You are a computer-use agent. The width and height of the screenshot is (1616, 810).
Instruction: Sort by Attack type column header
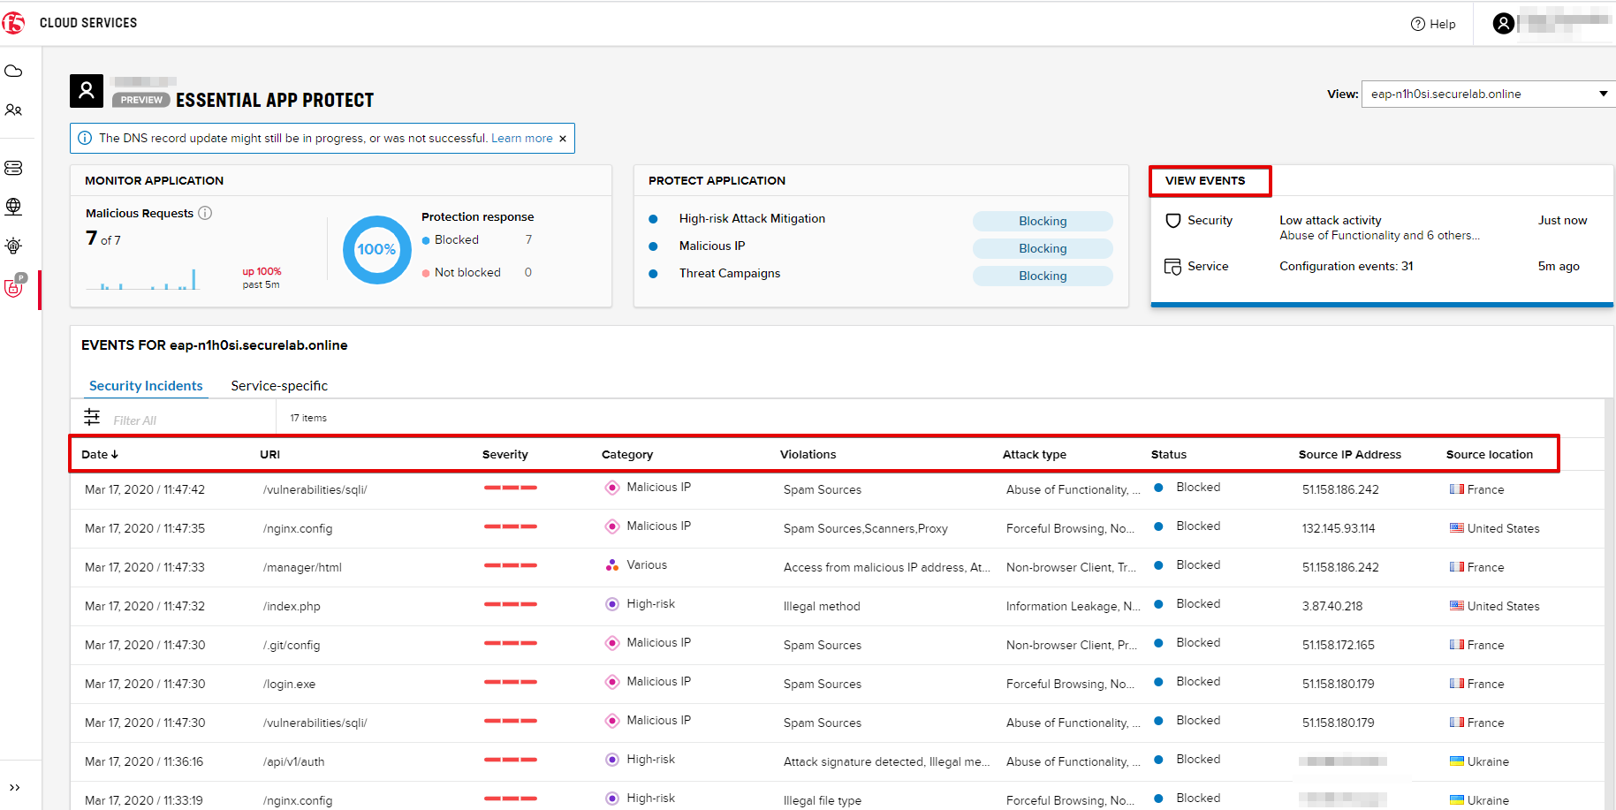click(x=1035, y=454)
